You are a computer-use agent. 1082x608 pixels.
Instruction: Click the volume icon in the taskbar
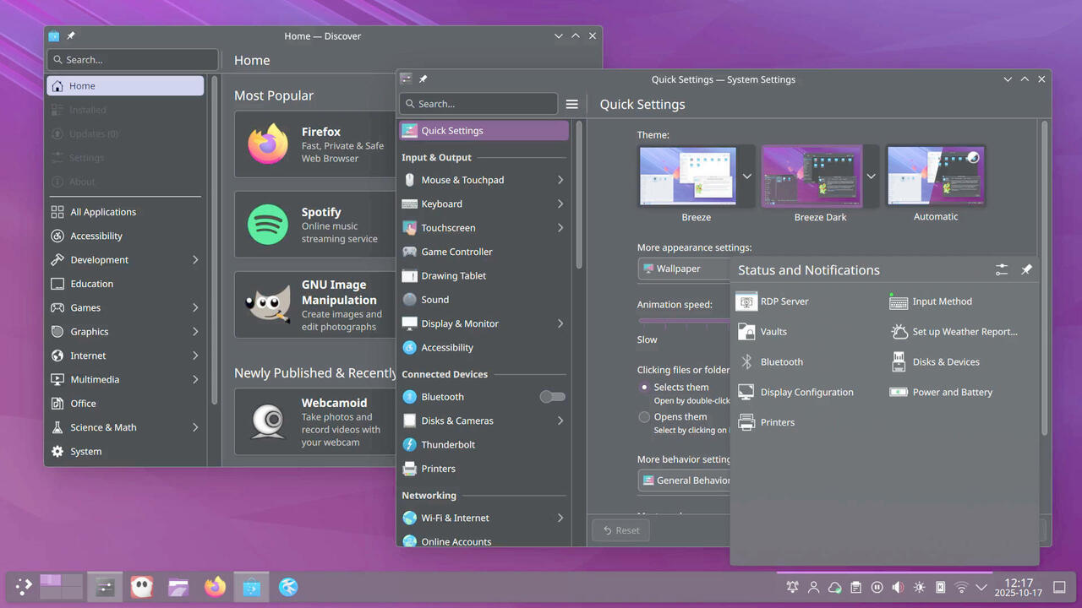pyautogui.click(x=898, y=587)
